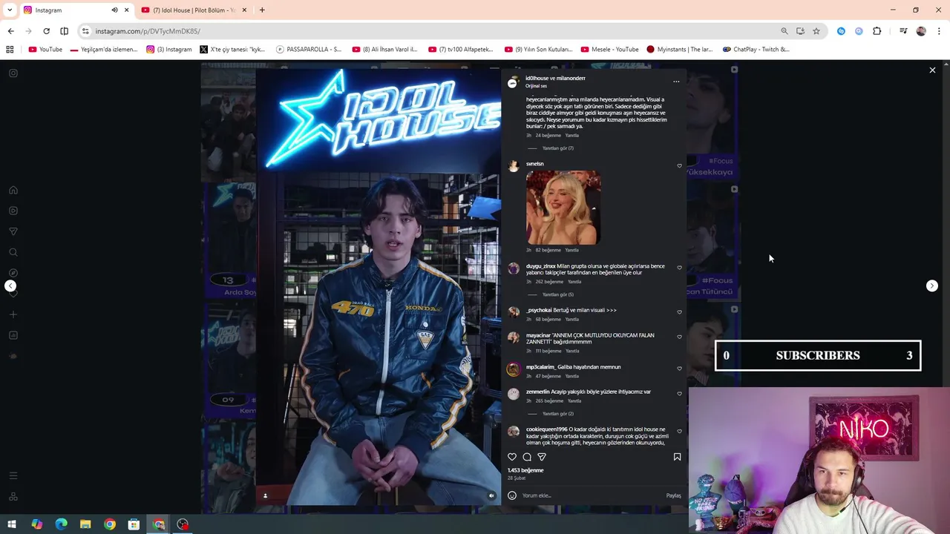Go to the previous post with the left arrow
Screen dimensions: 950x534
(10, 286)
